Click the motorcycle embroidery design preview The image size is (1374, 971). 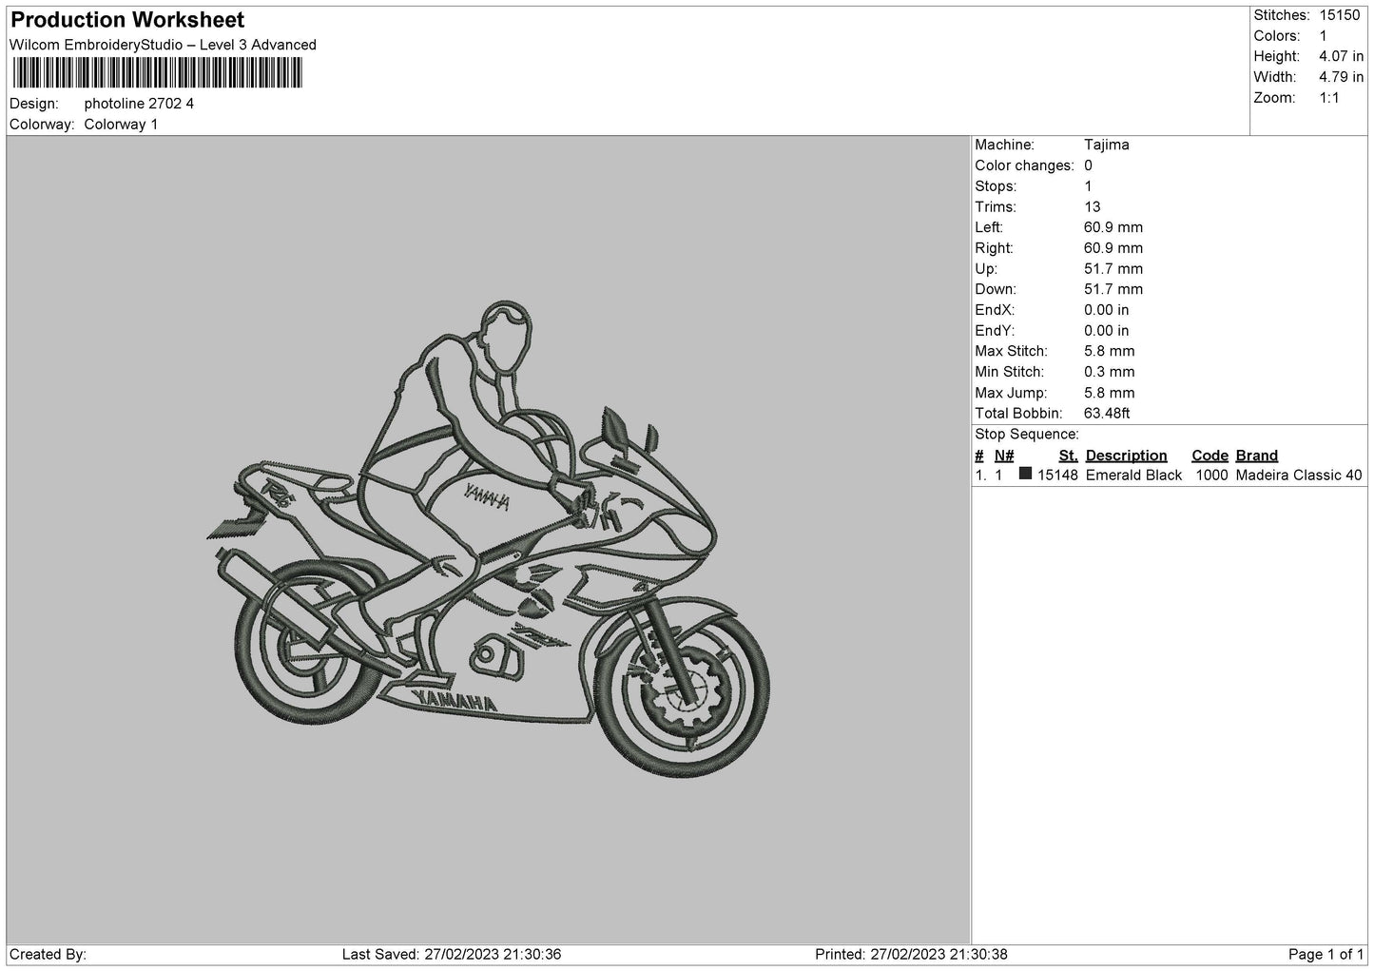pos(488,539)
